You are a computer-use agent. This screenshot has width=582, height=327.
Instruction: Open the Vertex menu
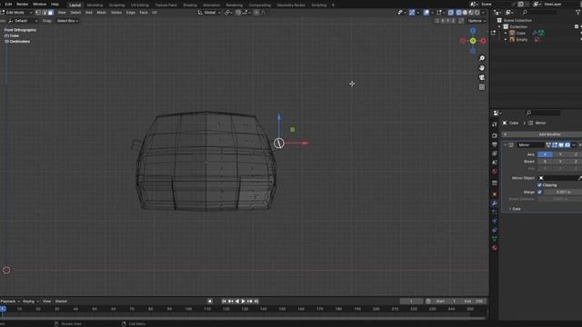tap(116, 13)
